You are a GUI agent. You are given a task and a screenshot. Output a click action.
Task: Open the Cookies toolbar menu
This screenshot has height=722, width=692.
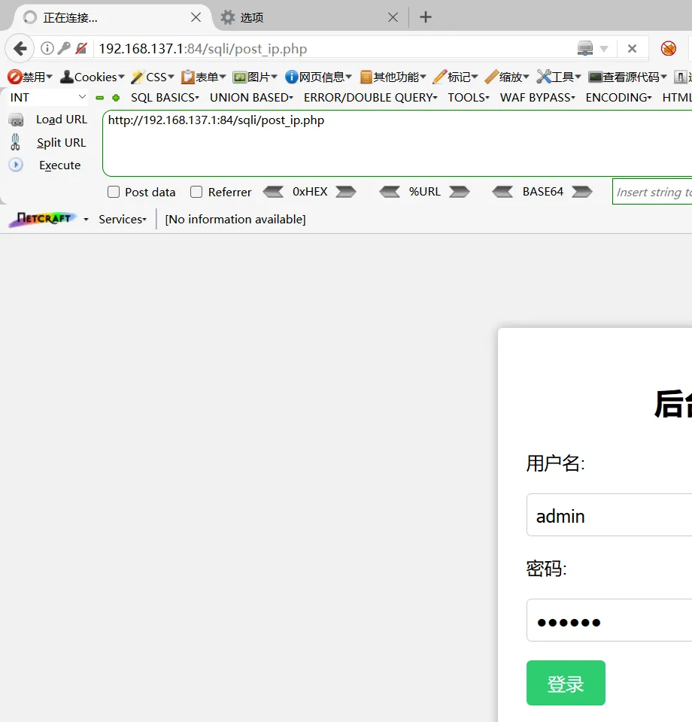pos(93,77)
